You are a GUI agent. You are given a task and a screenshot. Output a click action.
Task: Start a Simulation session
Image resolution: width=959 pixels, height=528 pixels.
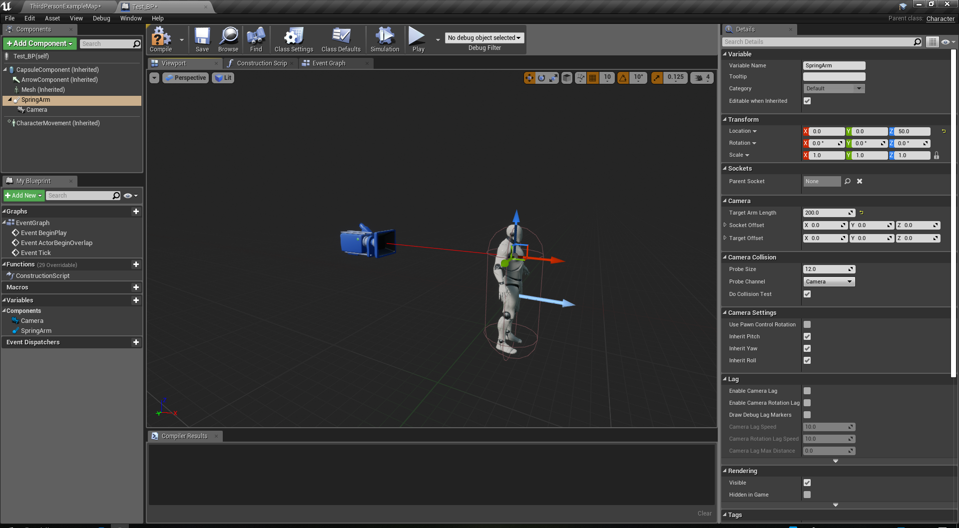(384, 39)
